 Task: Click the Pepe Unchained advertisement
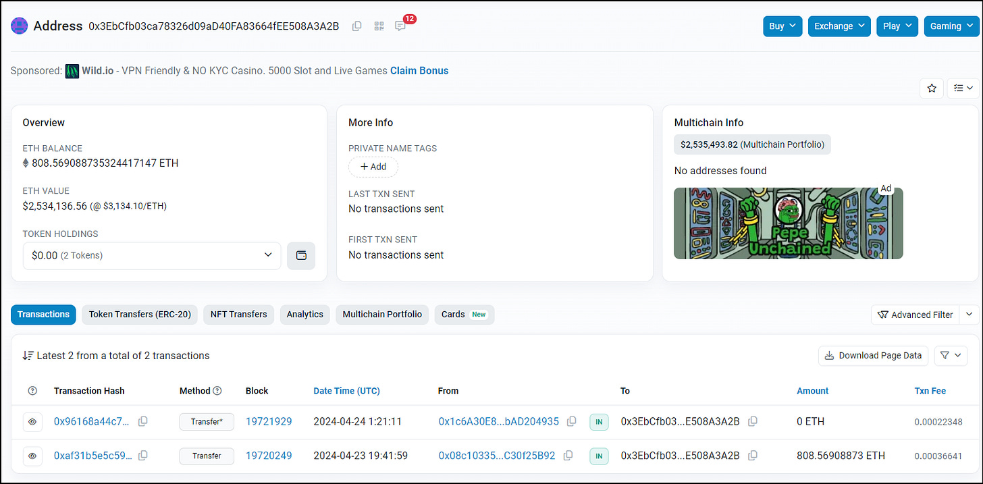pyautogui.click(x=789, y=223)
